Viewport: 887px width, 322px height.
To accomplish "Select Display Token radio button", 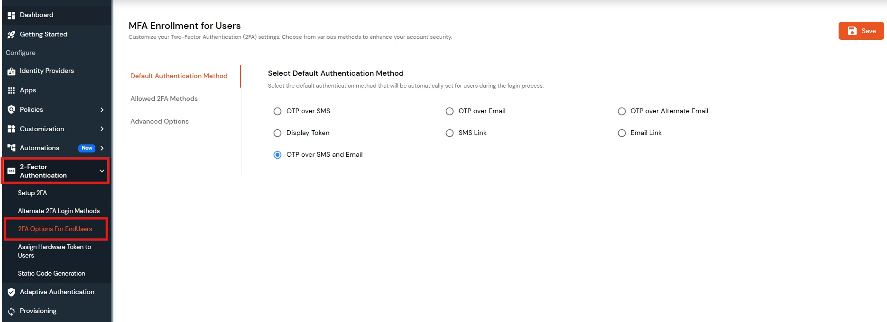I will click(x=277, y=133).
